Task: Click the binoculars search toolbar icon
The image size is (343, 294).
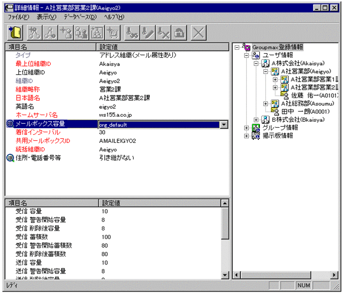Action: pos(132,33)
